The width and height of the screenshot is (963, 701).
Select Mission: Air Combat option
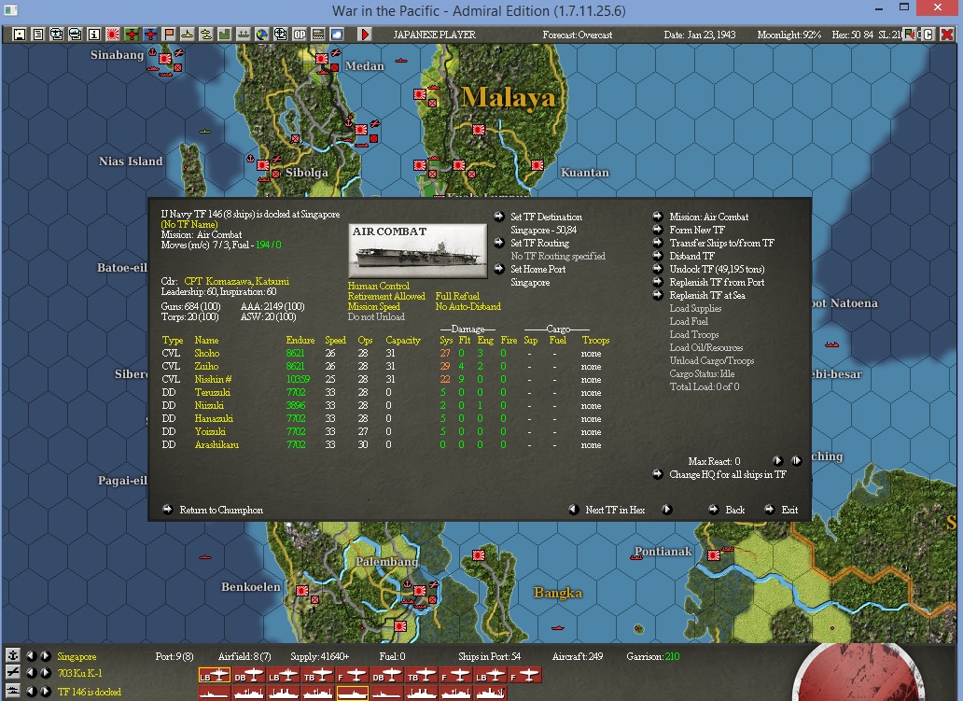coord(709,217)
